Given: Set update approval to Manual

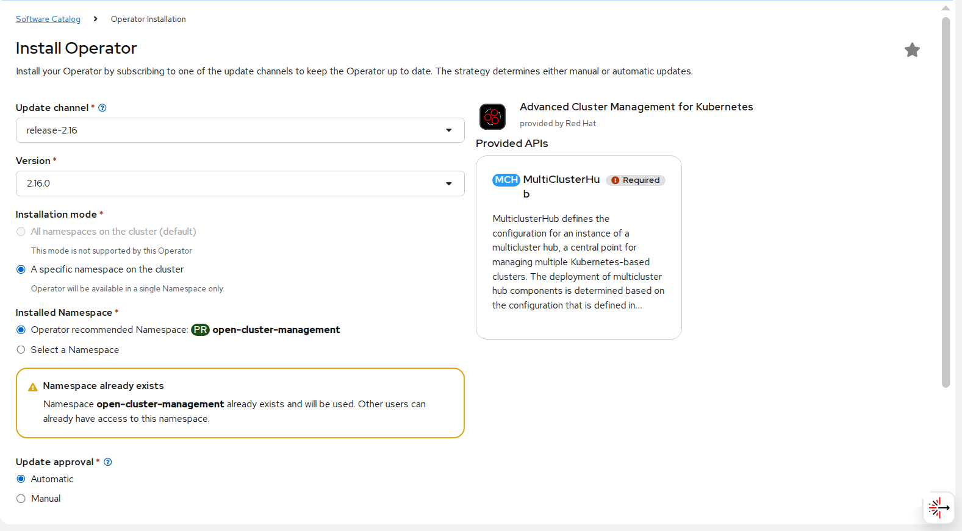Looking at the screenshot, I should click(21, 499).
